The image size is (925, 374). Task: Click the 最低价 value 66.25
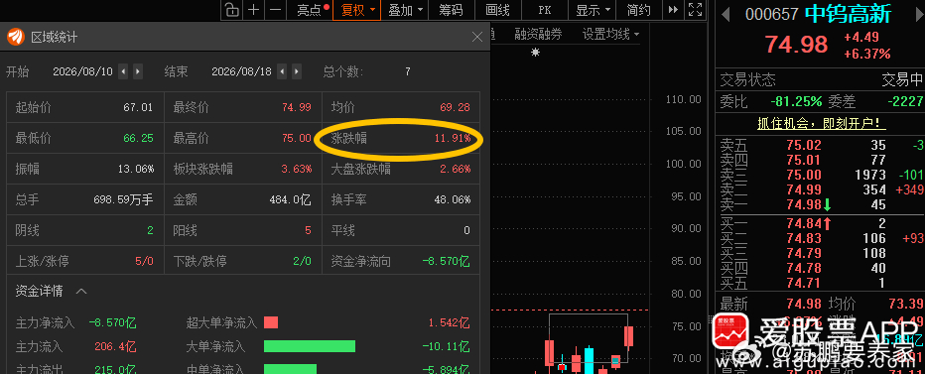138,139
